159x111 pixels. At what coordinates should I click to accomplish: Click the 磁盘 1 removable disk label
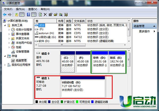(x=46, y=78)
